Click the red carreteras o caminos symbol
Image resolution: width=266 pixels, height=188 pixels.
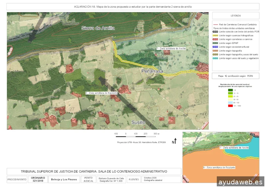(215, 39)
